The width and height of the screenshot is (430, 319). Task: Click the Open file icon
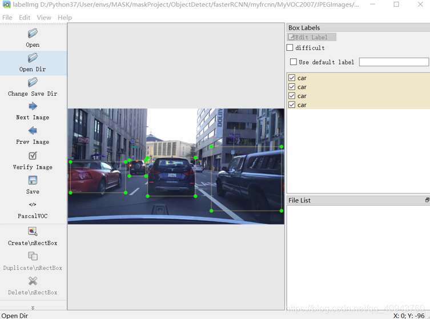[x=33, y=34]
